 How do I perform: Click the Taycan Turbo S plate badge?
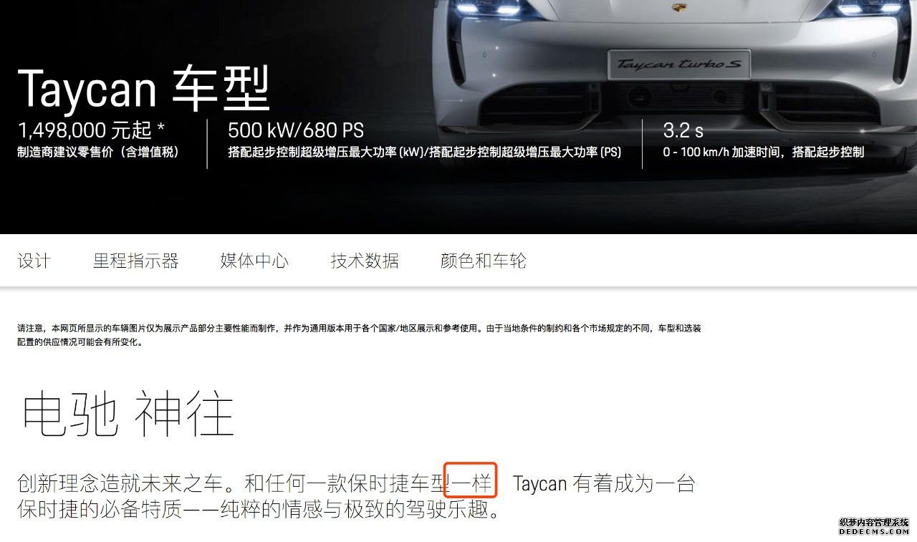(x=678, y=64)
